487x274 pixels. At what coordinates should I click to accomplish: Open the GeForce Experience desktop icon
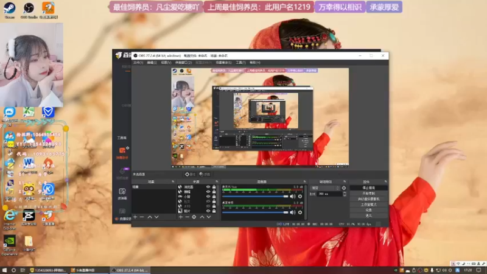click(10, 245)
